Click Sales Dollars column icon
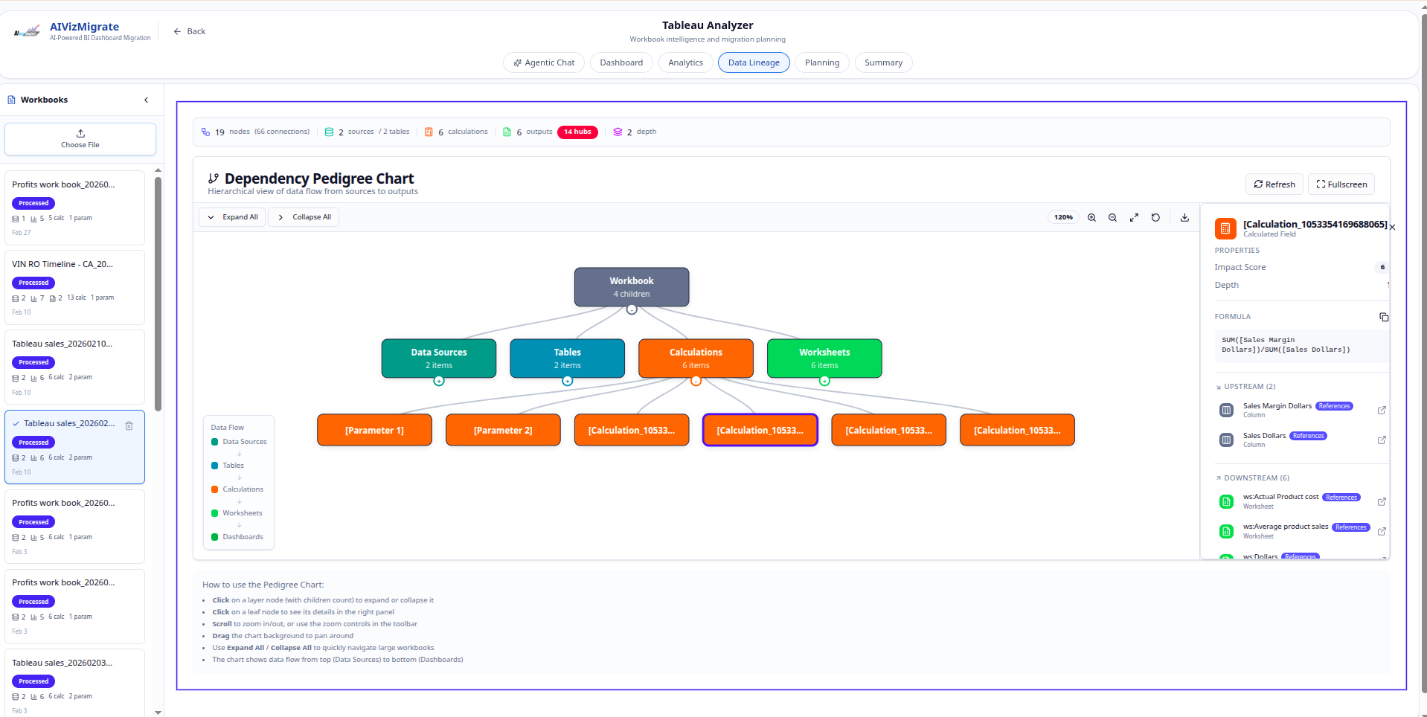The height and width of the screenshot is (717, 1427). [x=1226, y=440]
